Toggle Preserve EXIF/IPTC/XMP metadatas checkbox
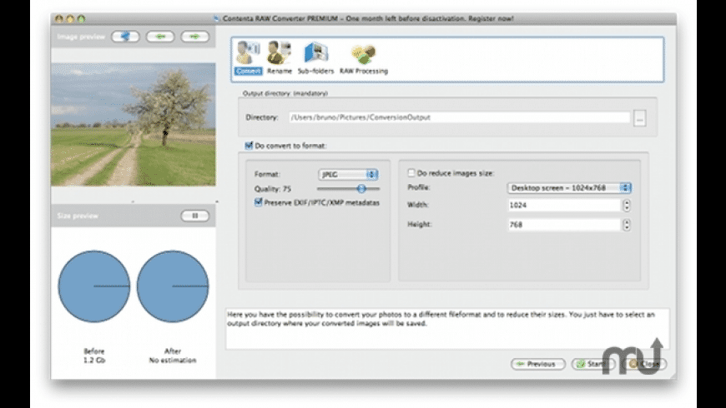 click(x=259, y=202)
